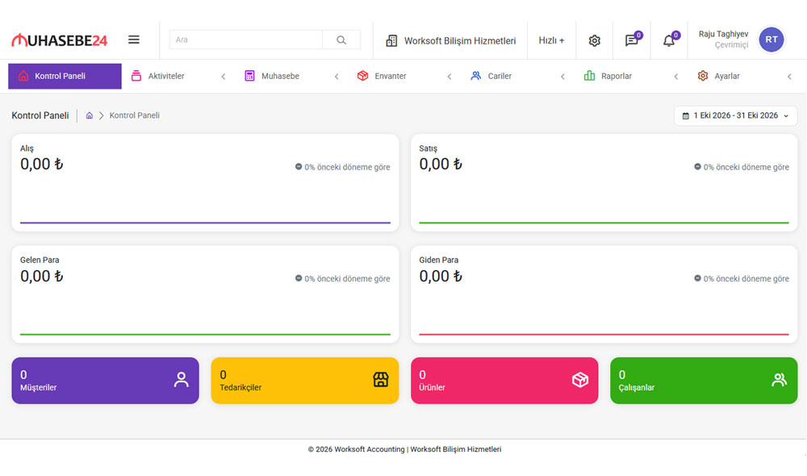
Task: Click the Ürünler box icon
Action: (580, 380)
